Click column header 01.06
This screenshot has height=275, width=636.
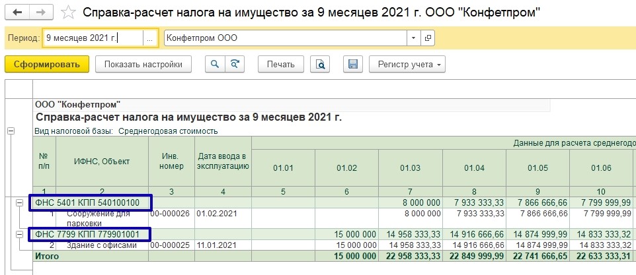602,168
